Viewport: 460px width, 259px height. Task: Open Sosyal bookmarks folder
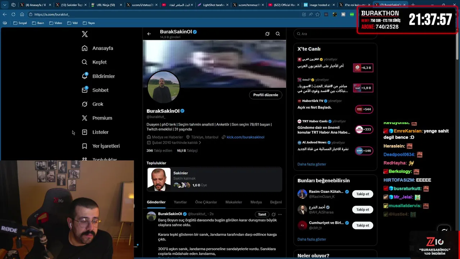point(20,23)
